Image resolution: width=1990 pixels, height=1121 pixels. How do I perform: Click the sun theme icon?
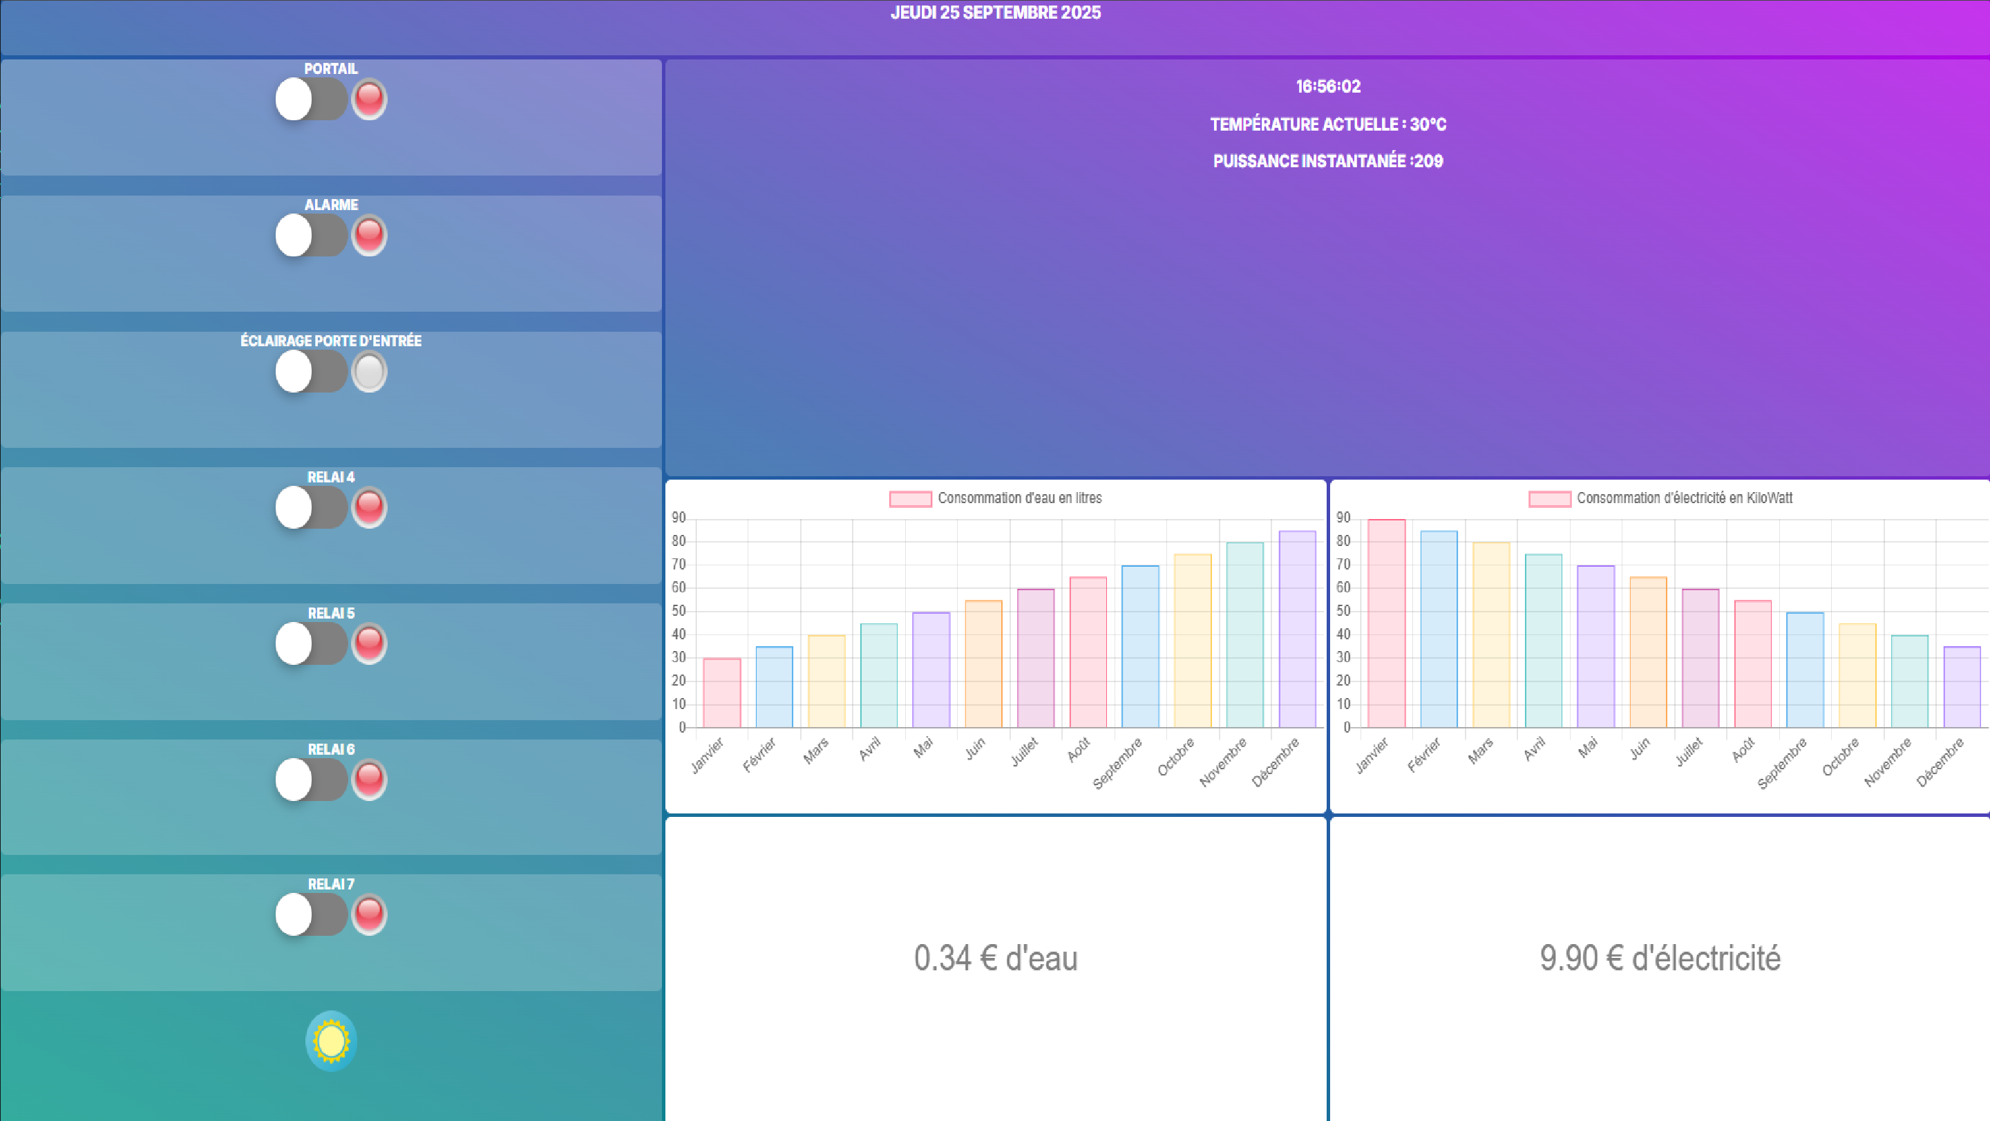[x=331, y=1041]
